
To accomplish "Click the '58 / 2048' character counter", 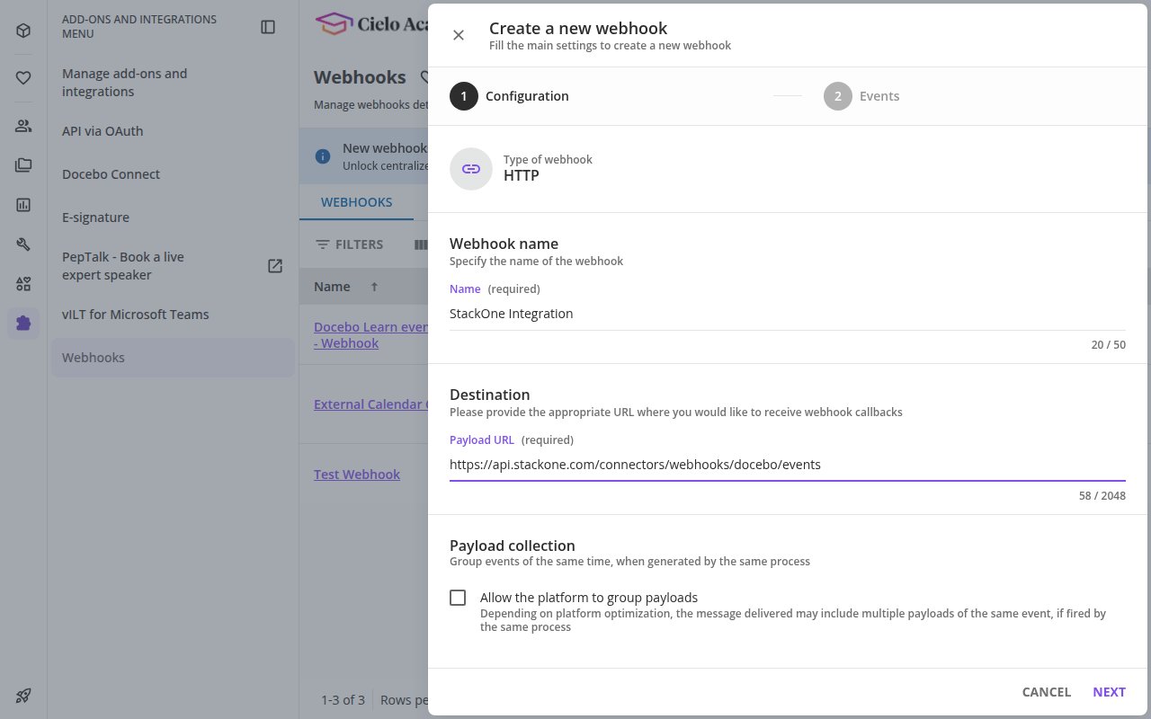I will point(1102,496).
